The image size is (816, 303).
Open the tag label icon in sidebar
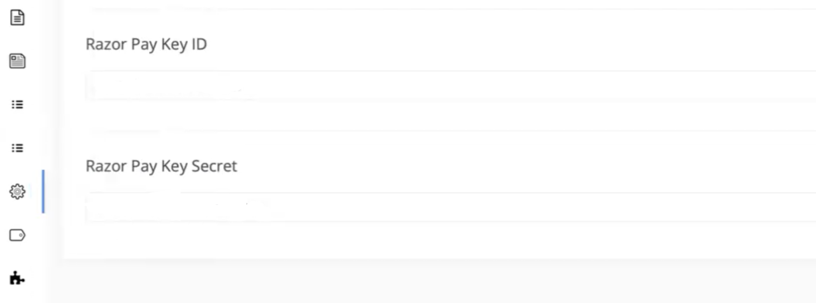coord(17,235)
